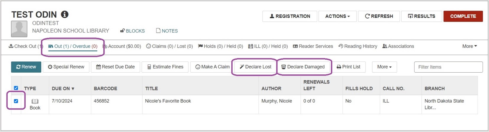This screenshot has height=132, width=489.
Task: Sort by DUE ON column header
Action: (x=63, y=88)
